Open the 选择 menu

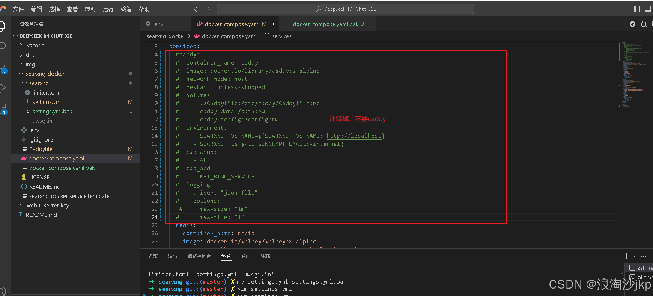pos(54,9)
